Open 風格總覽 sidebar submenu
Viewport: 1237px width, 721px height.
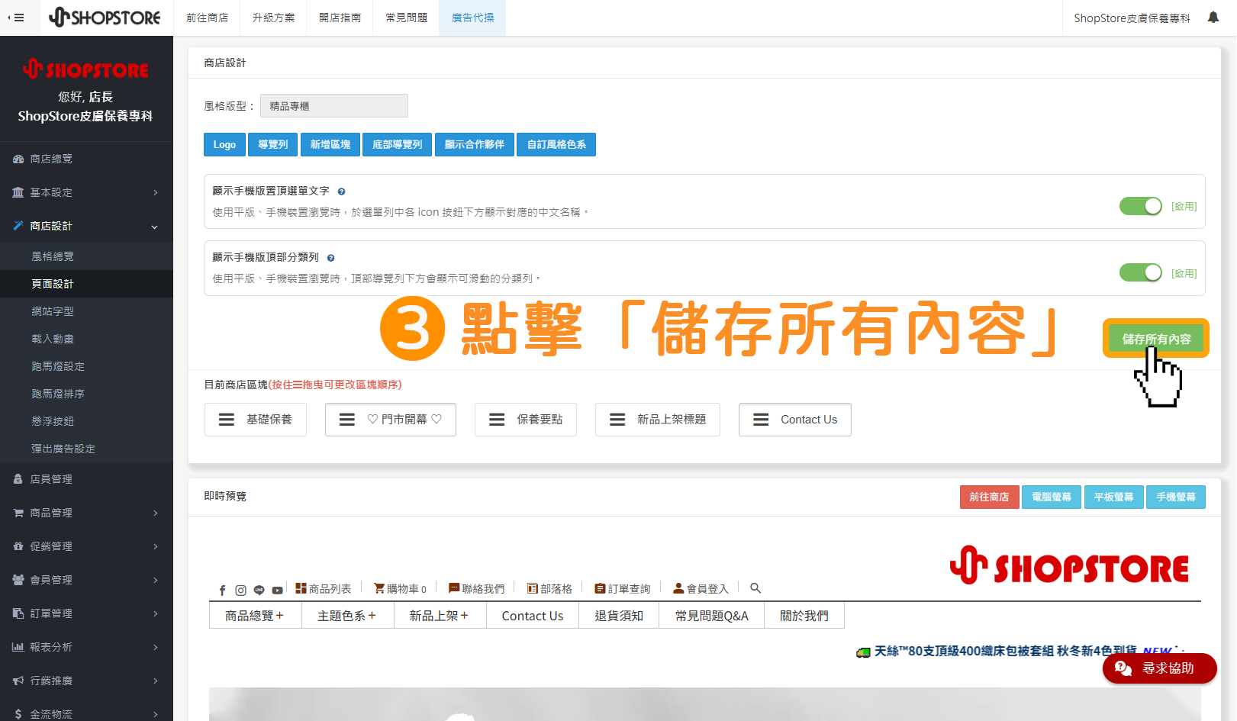[86, 256]
